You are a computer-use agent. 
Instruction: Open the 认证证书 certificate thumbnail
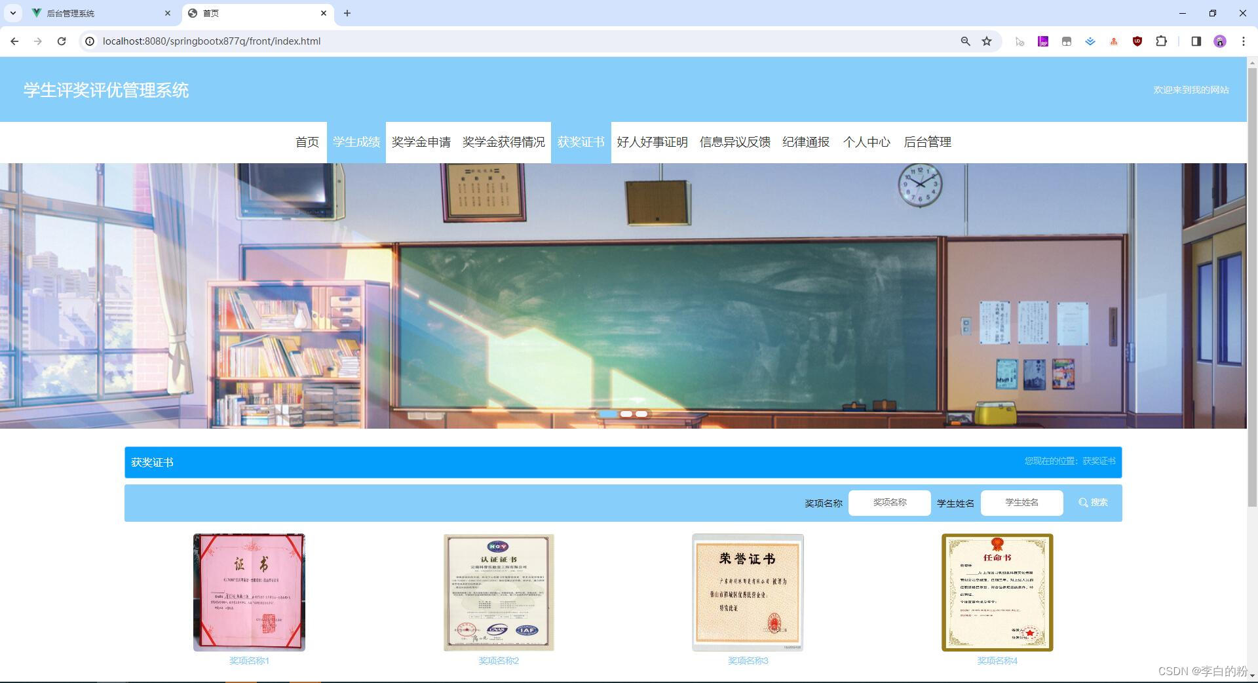pyautogui.click(x=499, y=593)
